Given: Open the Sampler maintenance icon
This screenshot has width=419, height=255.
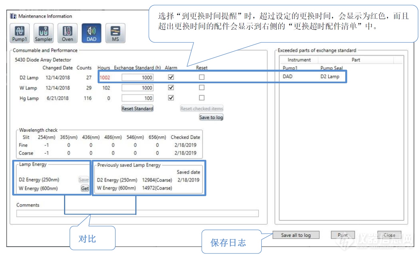Looking at the screenshot, I should click(x=44, y=33).
